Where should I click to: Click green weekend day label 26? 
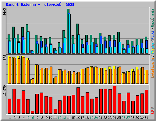(123, 118)
